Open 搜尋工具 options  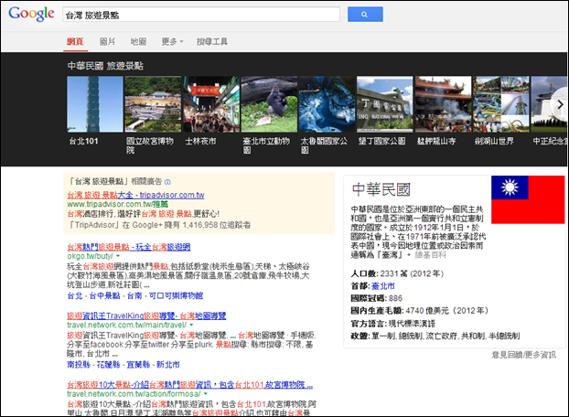(212, 42)
